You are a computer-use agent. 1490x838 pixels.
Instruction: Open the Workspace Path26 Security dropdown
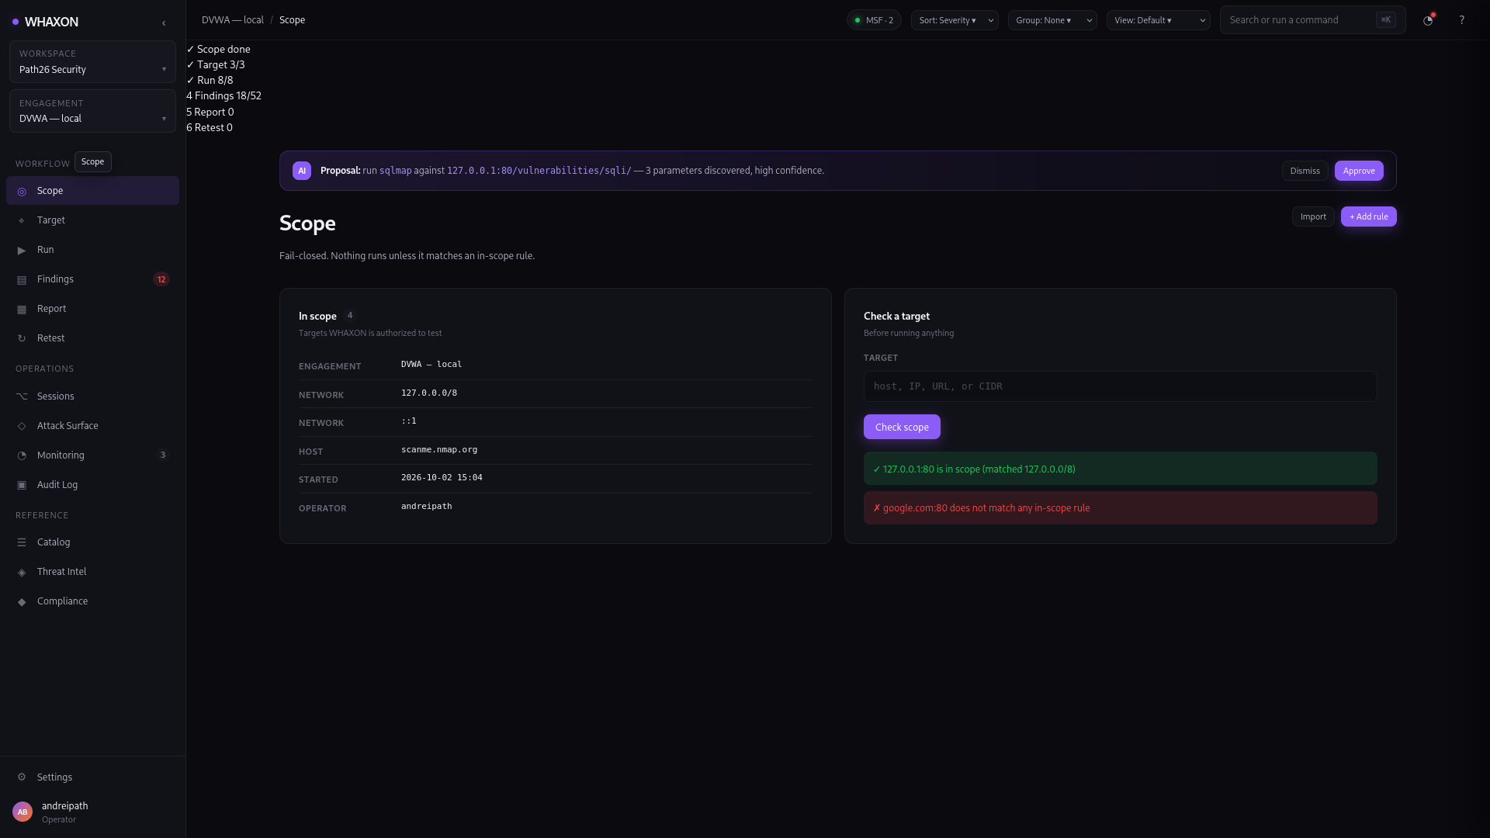click(92, 62)
